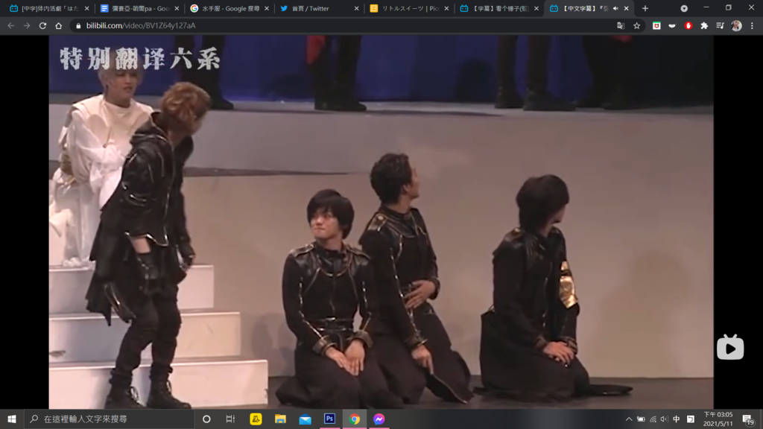Close the リトルスイーツ tab

pyautogui.click(x=447, y=8)
